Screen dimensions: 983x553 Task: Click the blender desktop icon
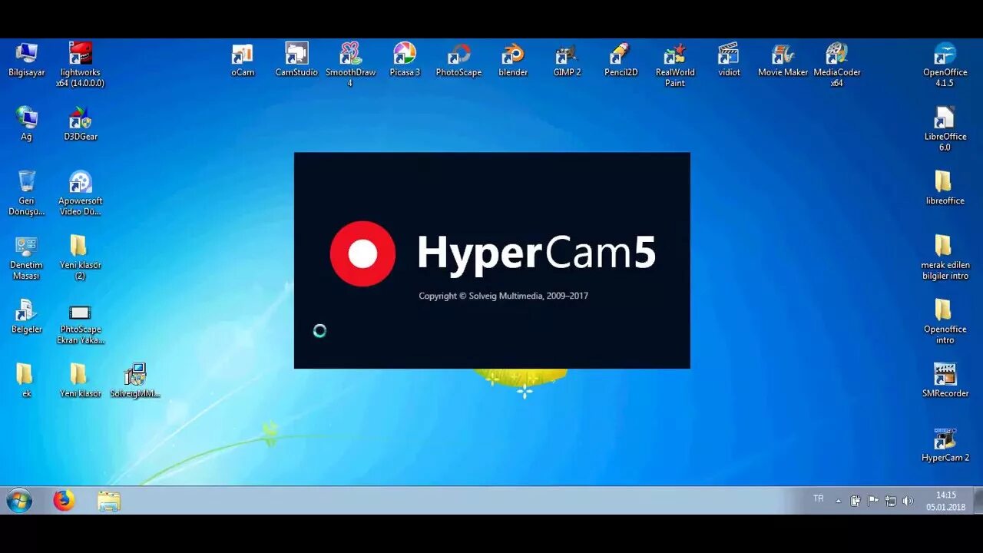pos(513,60)
